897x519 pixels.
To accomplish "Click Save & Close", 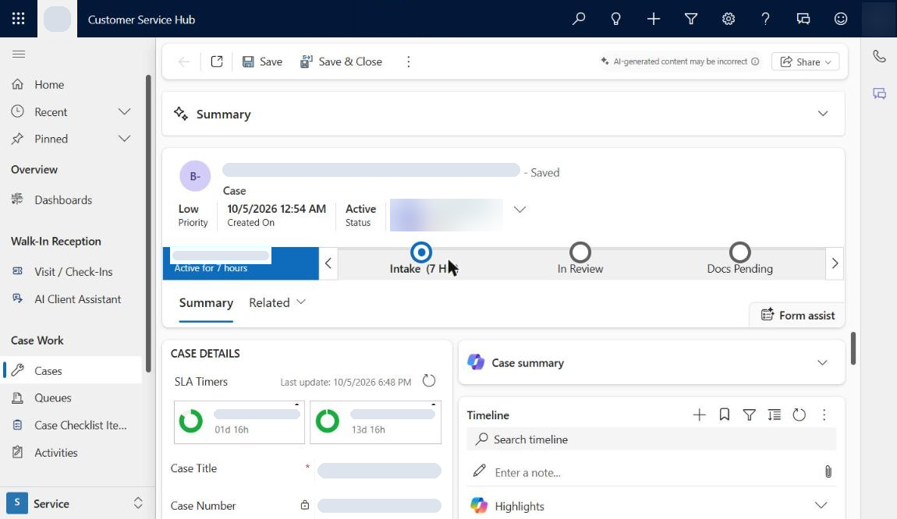I will click(341, 62).
